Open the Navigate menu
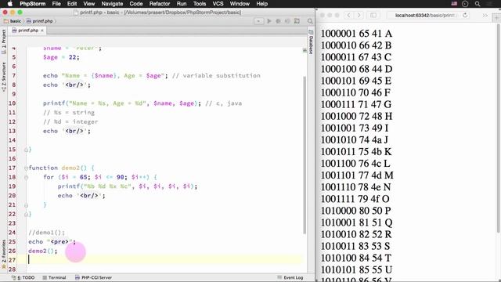 pyautogui.click(x=112, y=4)
